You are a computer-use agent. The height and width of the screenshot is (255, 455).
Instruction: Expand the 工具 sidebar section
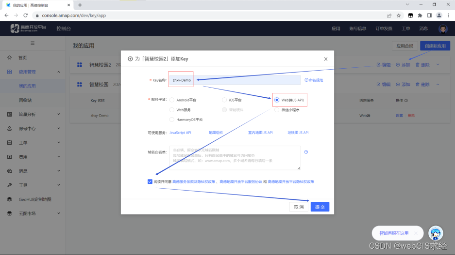click(x=33, y=185)
